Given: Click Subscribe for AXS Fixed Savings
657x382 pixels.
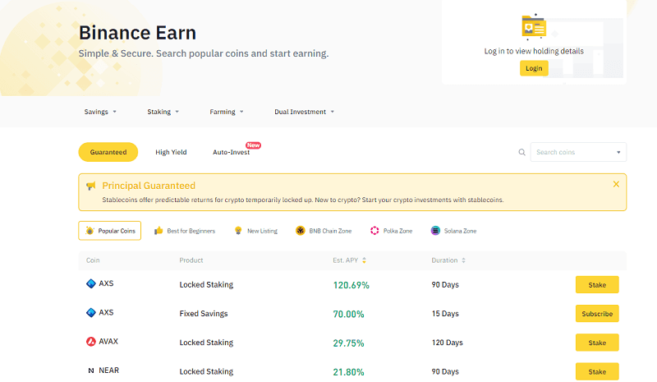Looking at the screenshot, I should [597, 314].
